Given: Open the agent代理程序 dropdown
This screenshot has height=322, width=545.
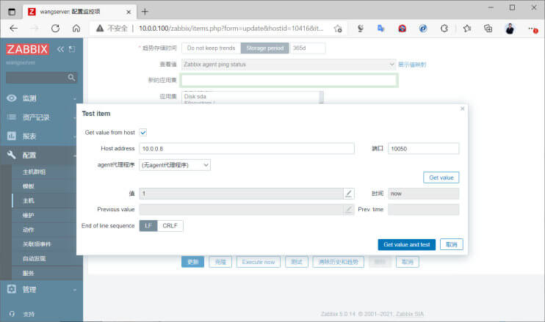Looking at the screenshot, I should 175,165.
